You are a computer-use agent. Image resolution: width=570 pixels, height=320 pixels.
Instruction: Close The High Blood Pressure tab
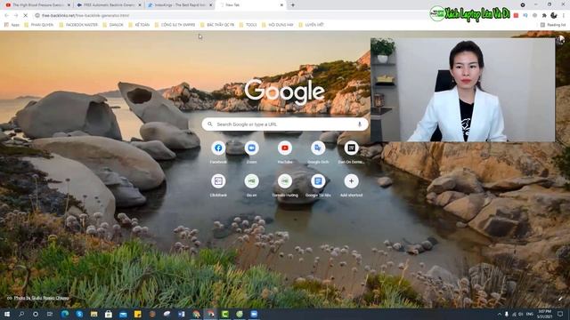tap(69, 5)
